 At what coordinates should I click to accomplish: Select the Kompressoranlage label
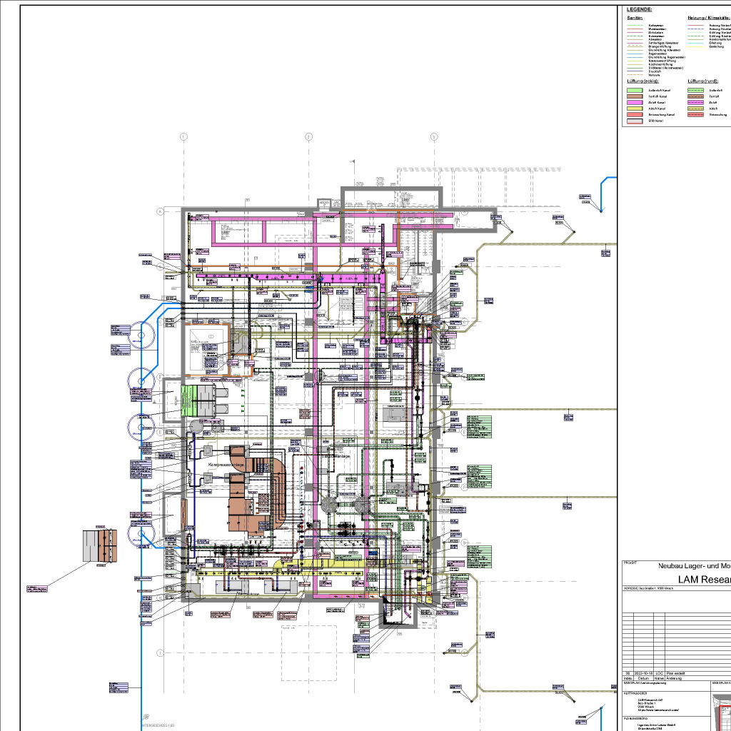[x=226, y=465]
